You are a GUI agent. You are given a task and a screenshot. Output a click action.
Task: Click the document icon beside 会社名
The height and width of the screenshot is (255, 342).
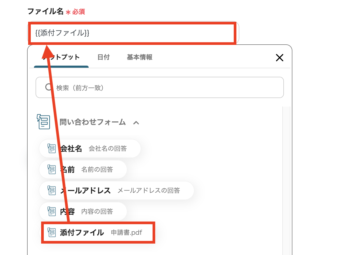click(51, 148)
